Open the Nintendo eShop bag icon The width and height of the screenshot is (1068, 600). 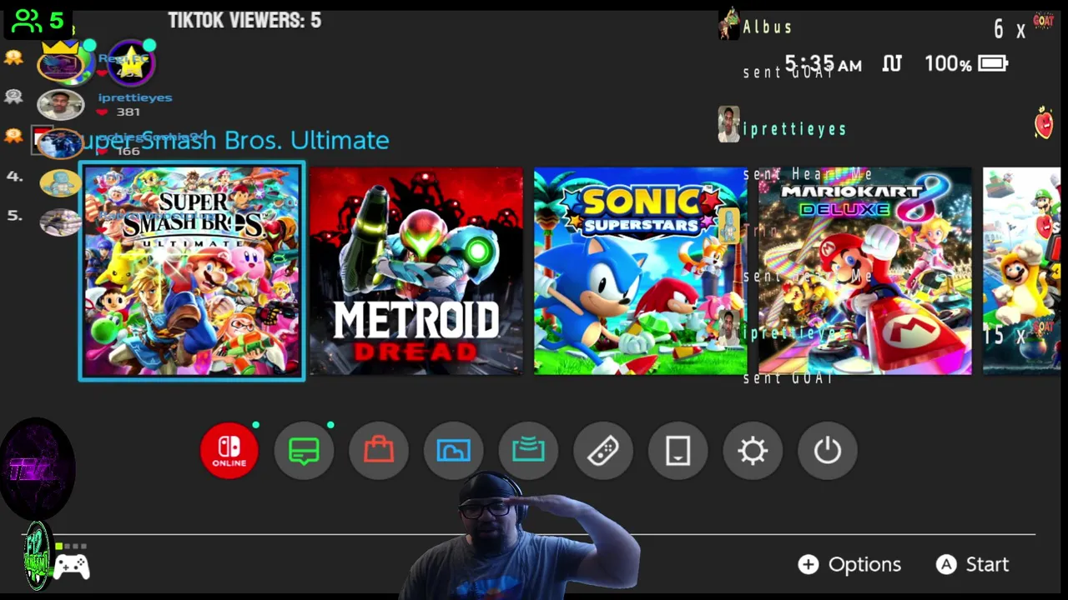point(379,451)
